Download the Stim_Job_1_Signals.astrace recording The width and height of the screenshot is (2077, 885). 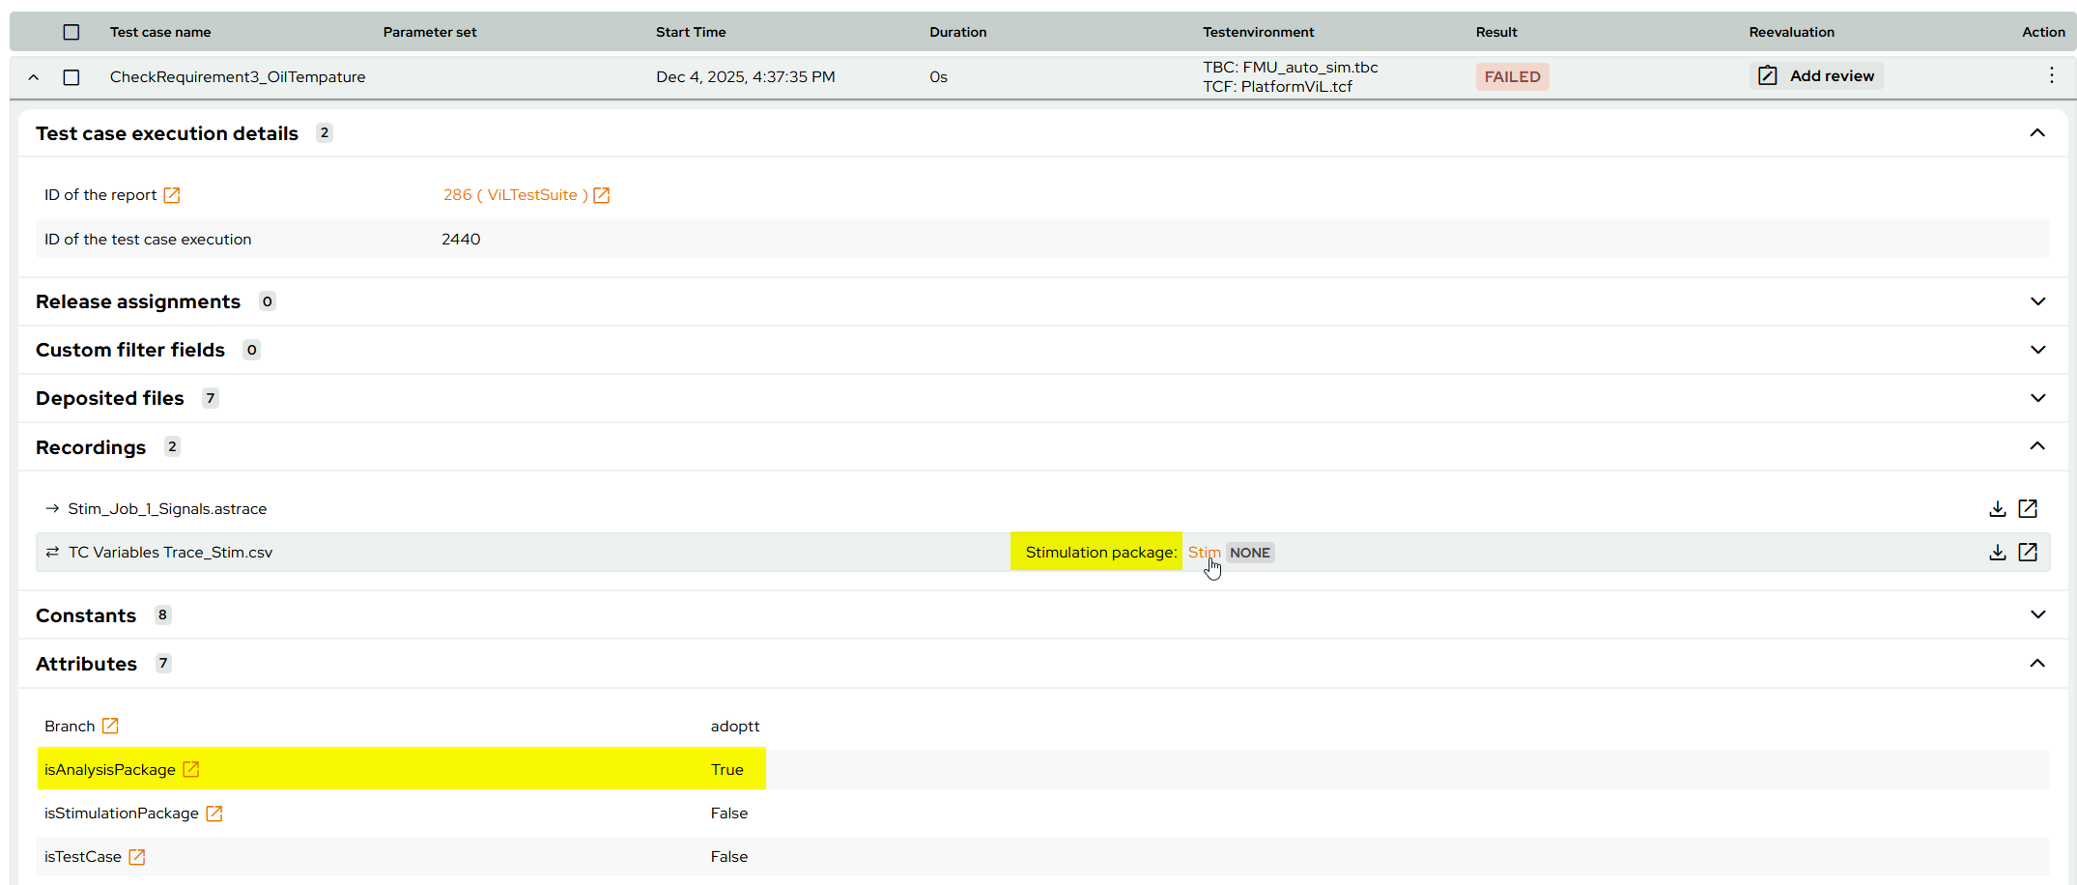[1997, 509]
